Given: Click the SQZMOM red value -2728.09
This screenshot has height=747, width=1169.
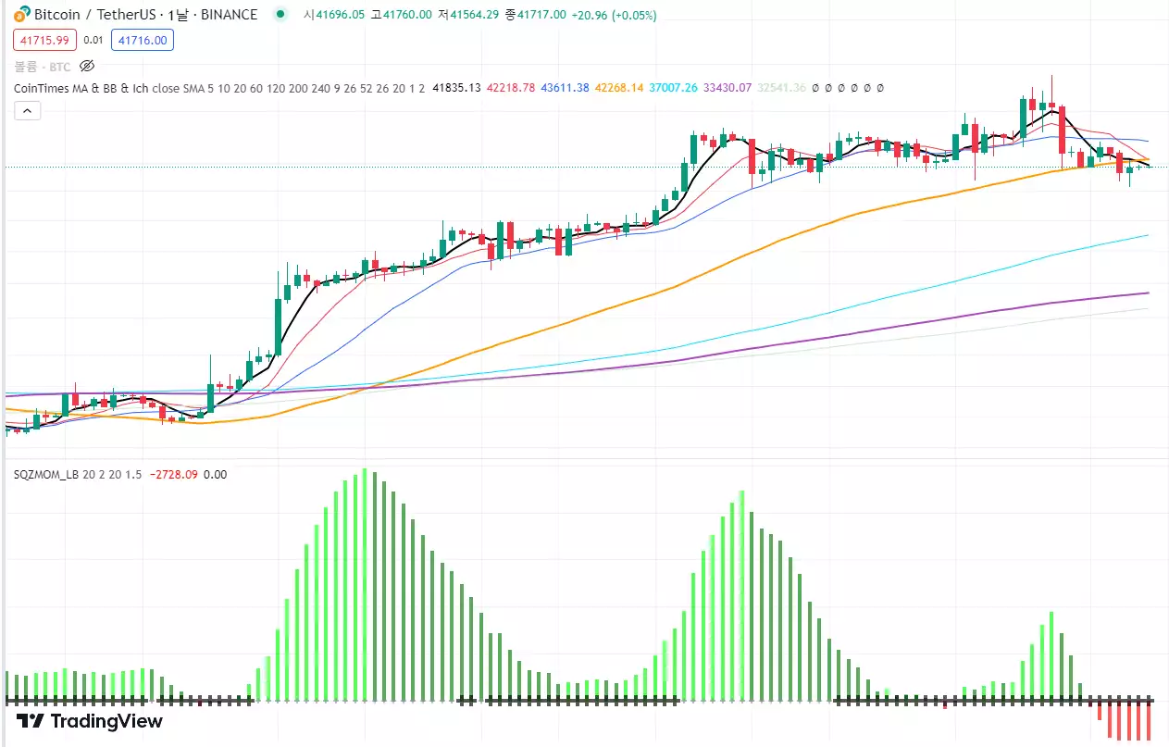Looking at the screenshot, I should point(174,474).
